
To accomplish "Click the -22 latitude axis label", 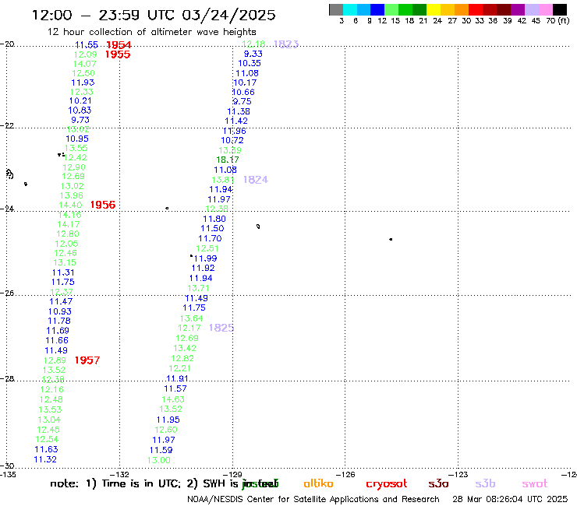I will tap(7, 125).
